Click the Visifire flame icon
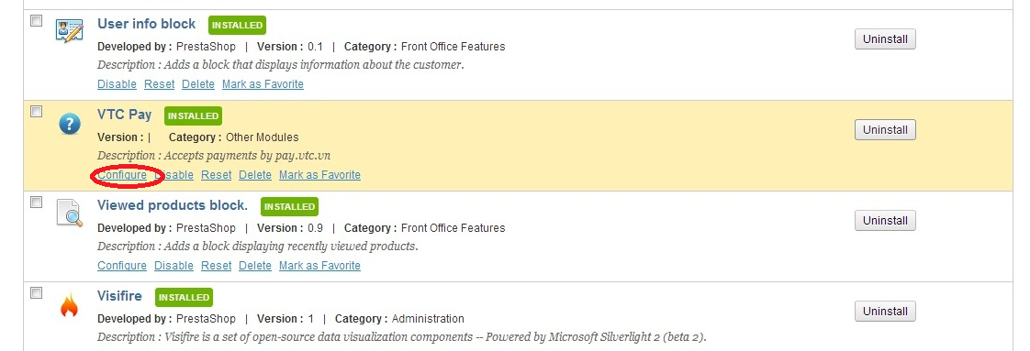 (69, 305)
